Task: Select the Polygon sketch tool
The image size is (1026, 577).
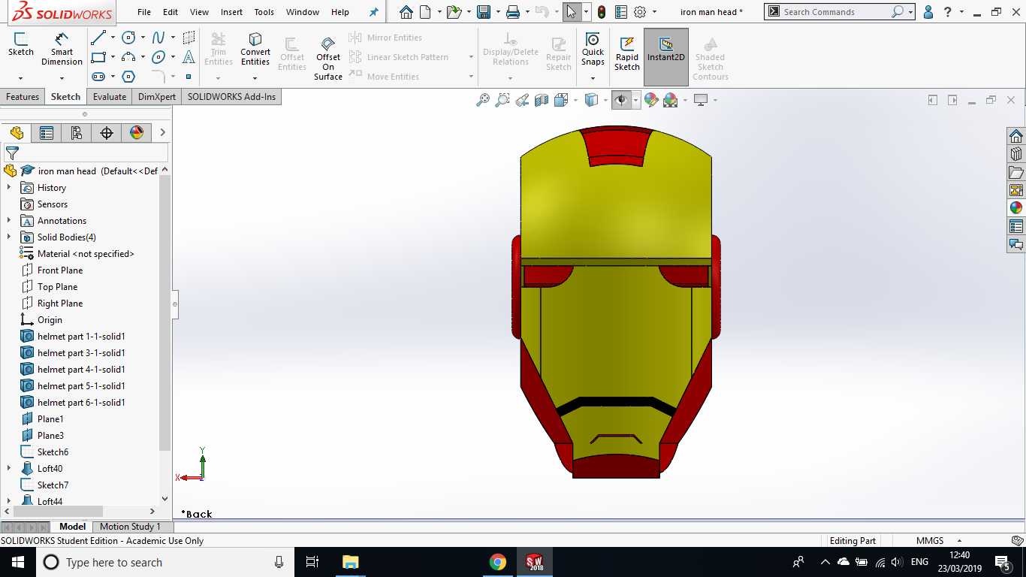Action: [129, 77]
